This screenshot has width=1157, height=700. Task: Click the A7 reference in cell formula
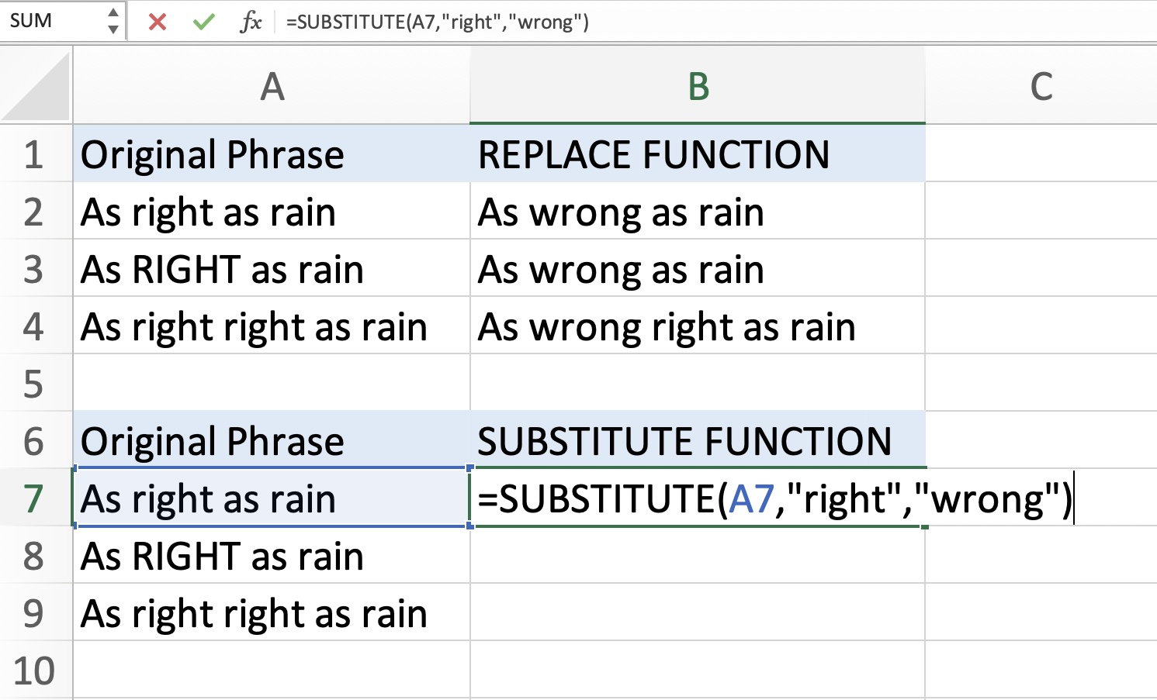tap(751, 498)
